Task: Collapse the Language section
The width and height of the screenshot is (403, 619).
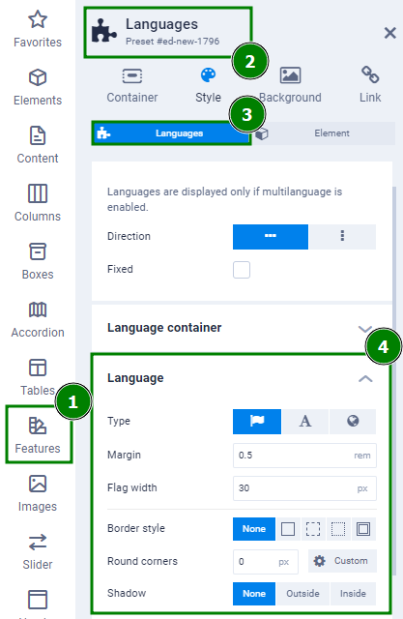Action: coord(365,379)
